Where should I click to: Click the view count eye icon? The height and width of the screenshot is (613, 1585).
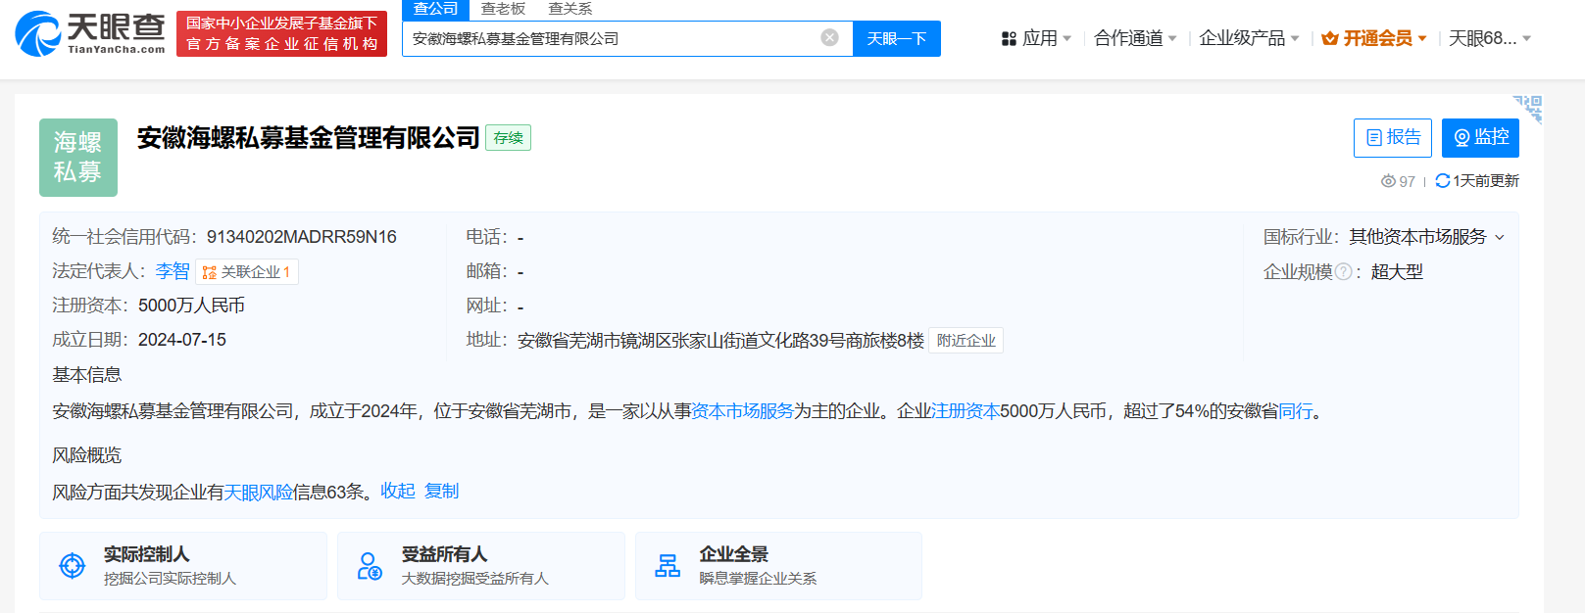pos(1388,181)
